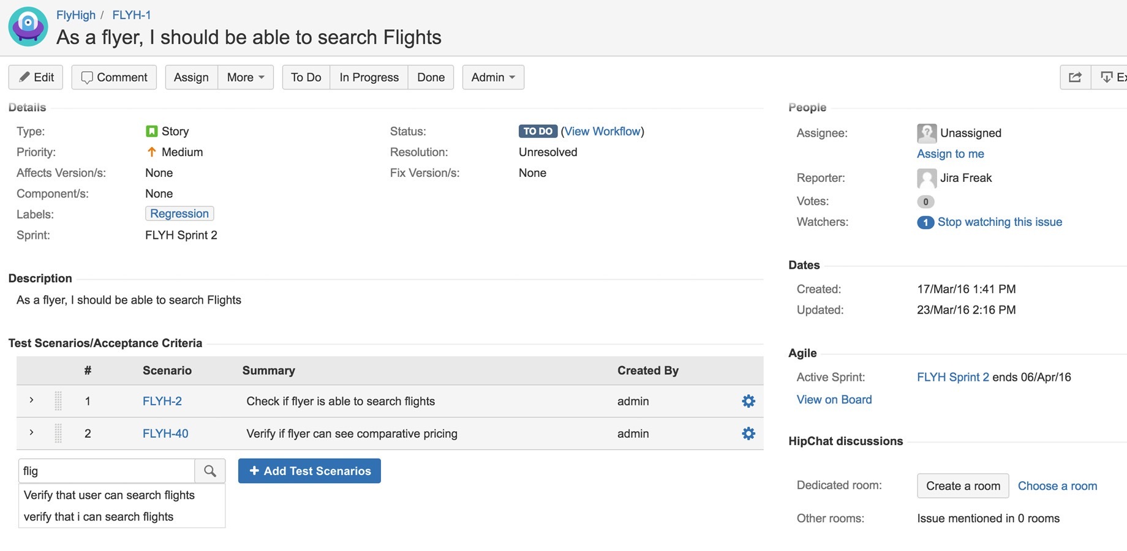This screenshot has height=551, width=1127.
Task: Grab drag handle of FLYH-40 row
Action: [x=58, y=433]
